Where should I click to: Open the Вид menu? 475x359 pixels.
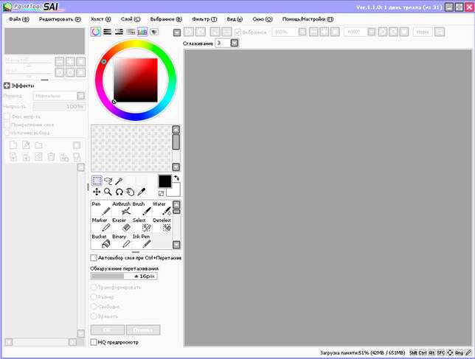point(235,19)
